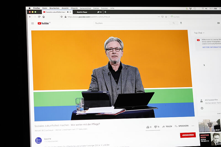Screen dimensions: 221x147
Task: Open the Hilfe menu
Action: pos(112,8)
